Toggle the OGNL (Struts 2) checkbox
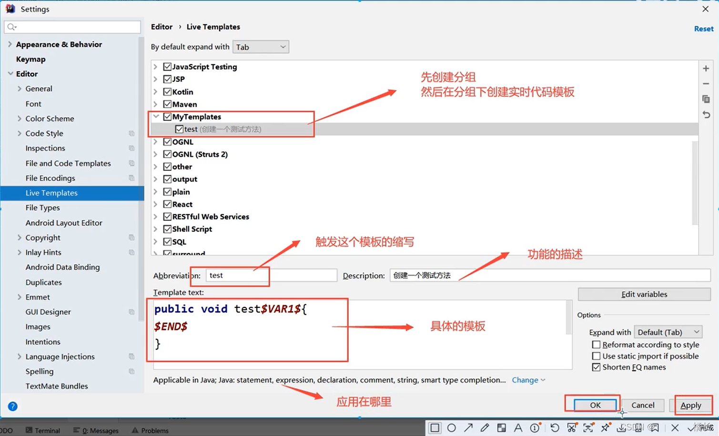 [167, 154]
